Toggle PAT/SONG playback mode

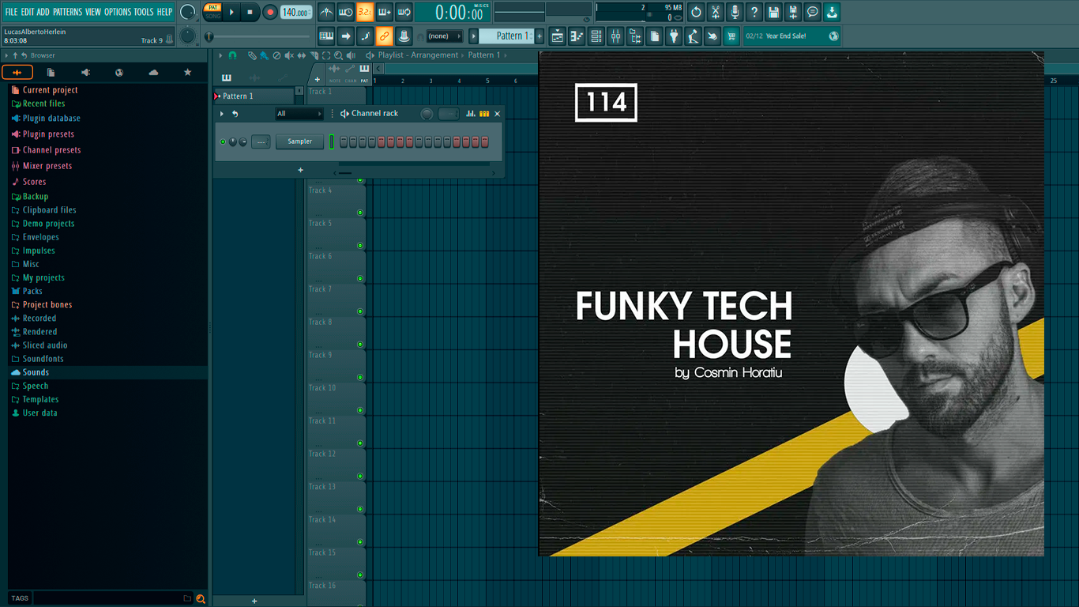tap(212, 12)
